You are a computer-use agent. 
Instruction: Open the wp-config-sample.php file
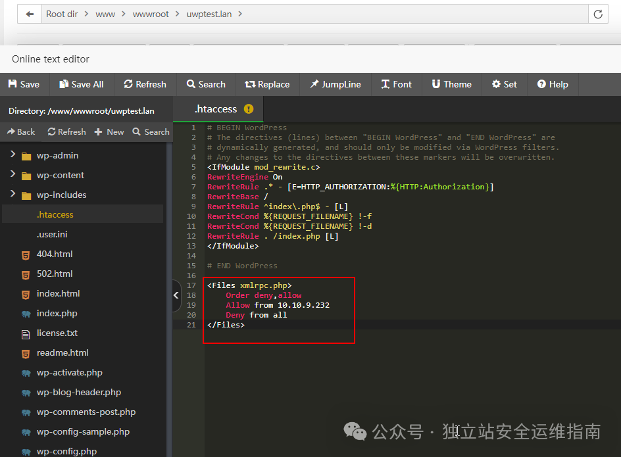83,432
